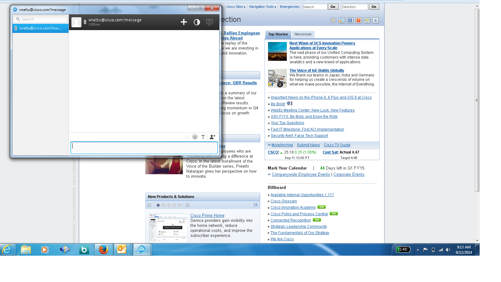
Task: Click the greyed-out edit pencil icon
Action: pos(333,20)
